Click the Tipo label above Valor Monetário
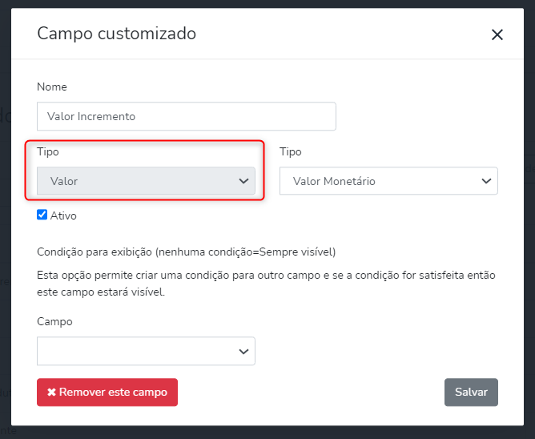535x439 pixels. [x=291, y=151]
